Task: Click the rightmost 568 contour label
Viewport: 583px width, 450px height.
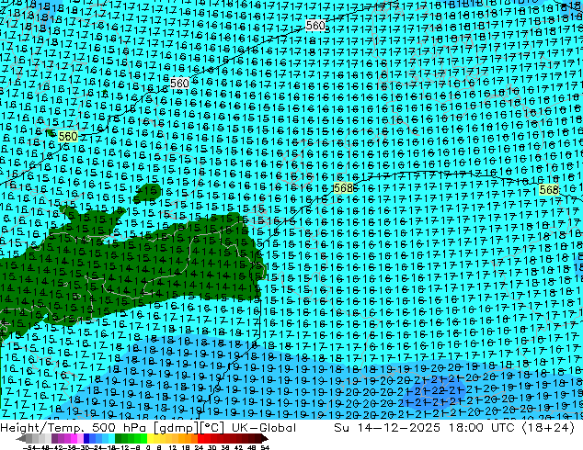Action: tap(549, 190)
